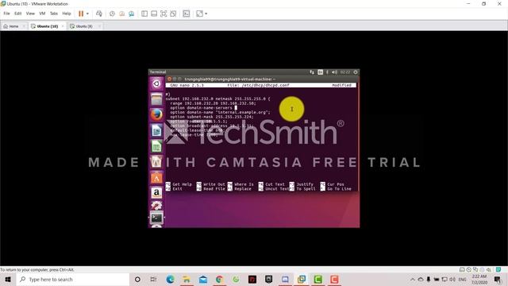Click the Windows search box
Screen dimensions: 508x286
point(73,279)
